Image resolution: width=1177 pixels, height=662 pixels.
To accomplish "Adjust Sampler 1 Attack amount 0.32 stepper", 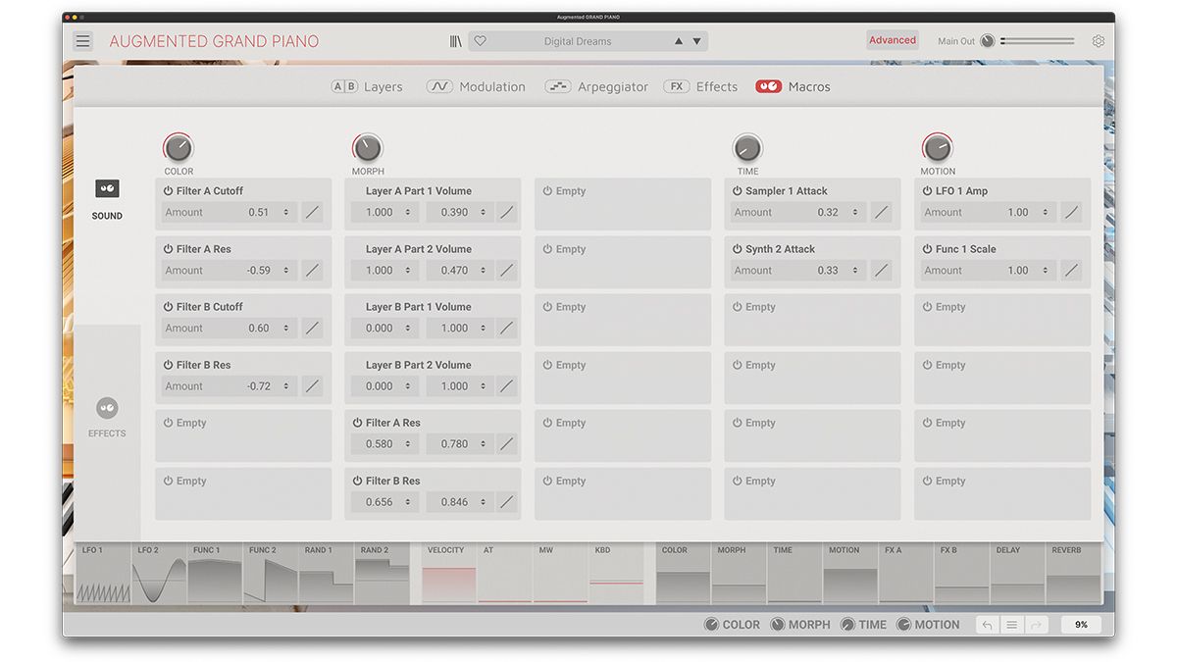I will click(855, 212).
